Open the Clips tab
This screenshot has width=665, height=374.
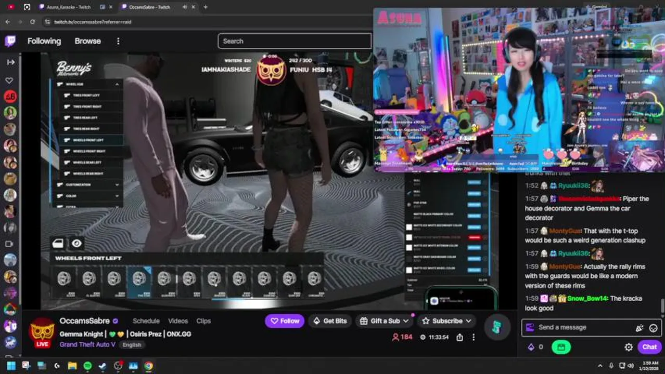(x=203, y=321)
